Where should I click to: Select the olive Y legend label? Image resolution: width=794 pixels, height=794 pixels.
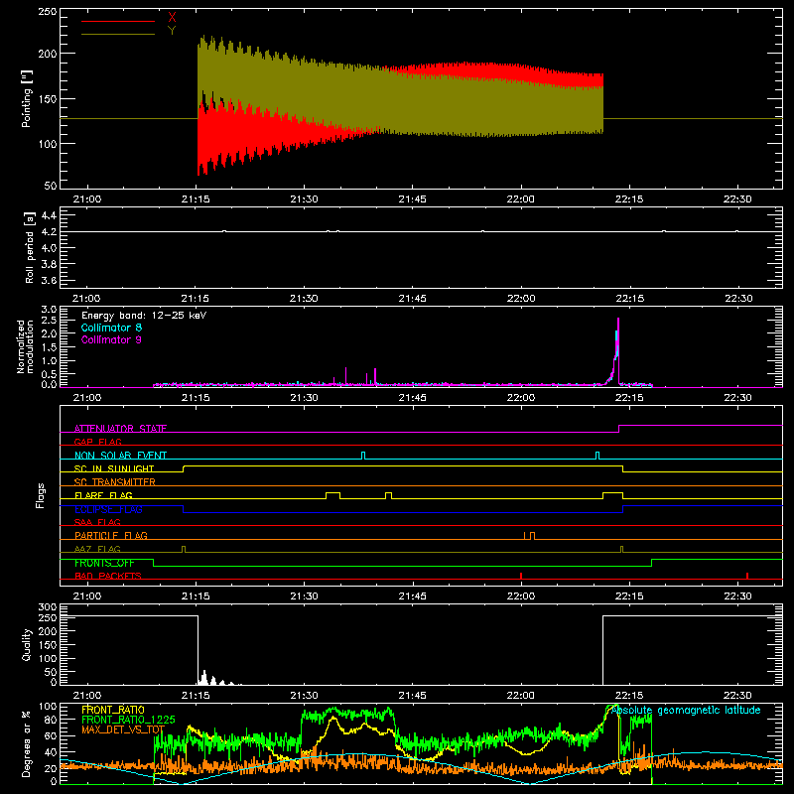[172, 31]
